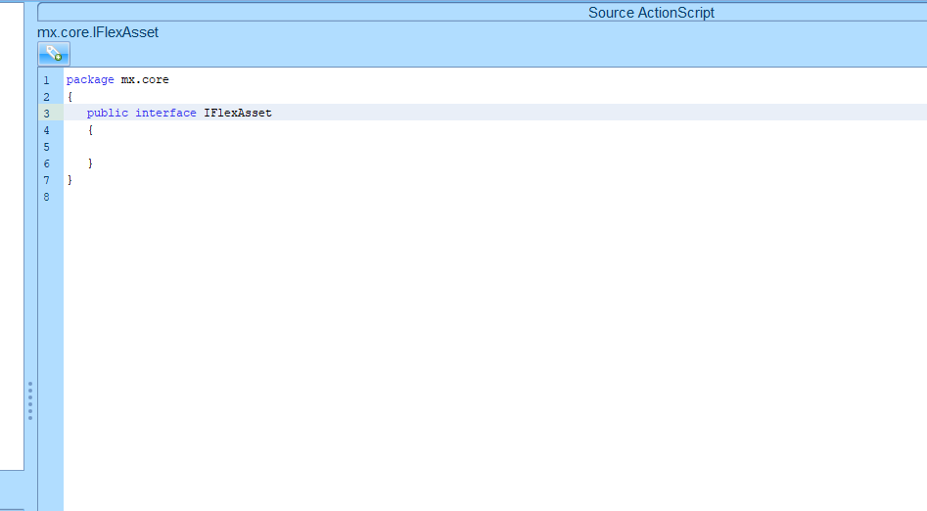Click the 'package' keyword
927x511 pixels.
(90, 80)
